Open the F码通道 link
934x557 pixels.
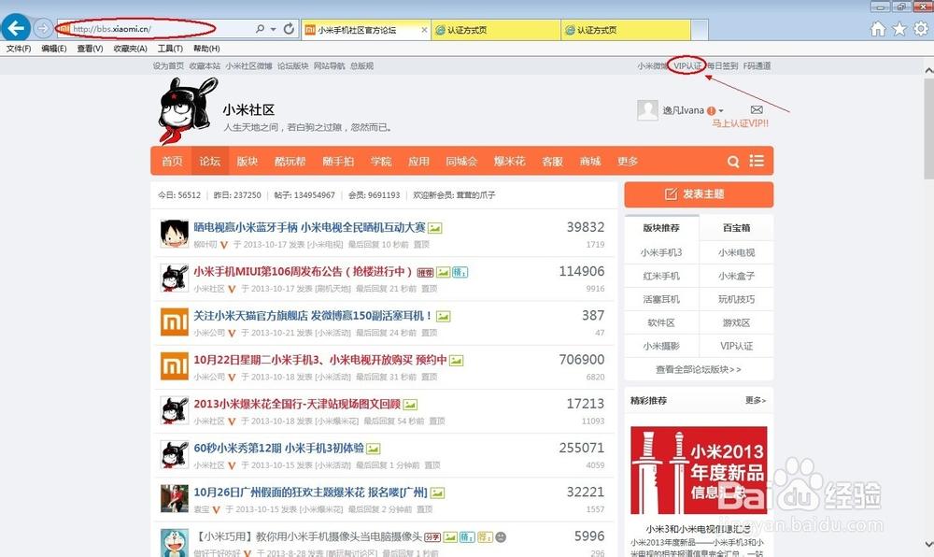[757, 65]
